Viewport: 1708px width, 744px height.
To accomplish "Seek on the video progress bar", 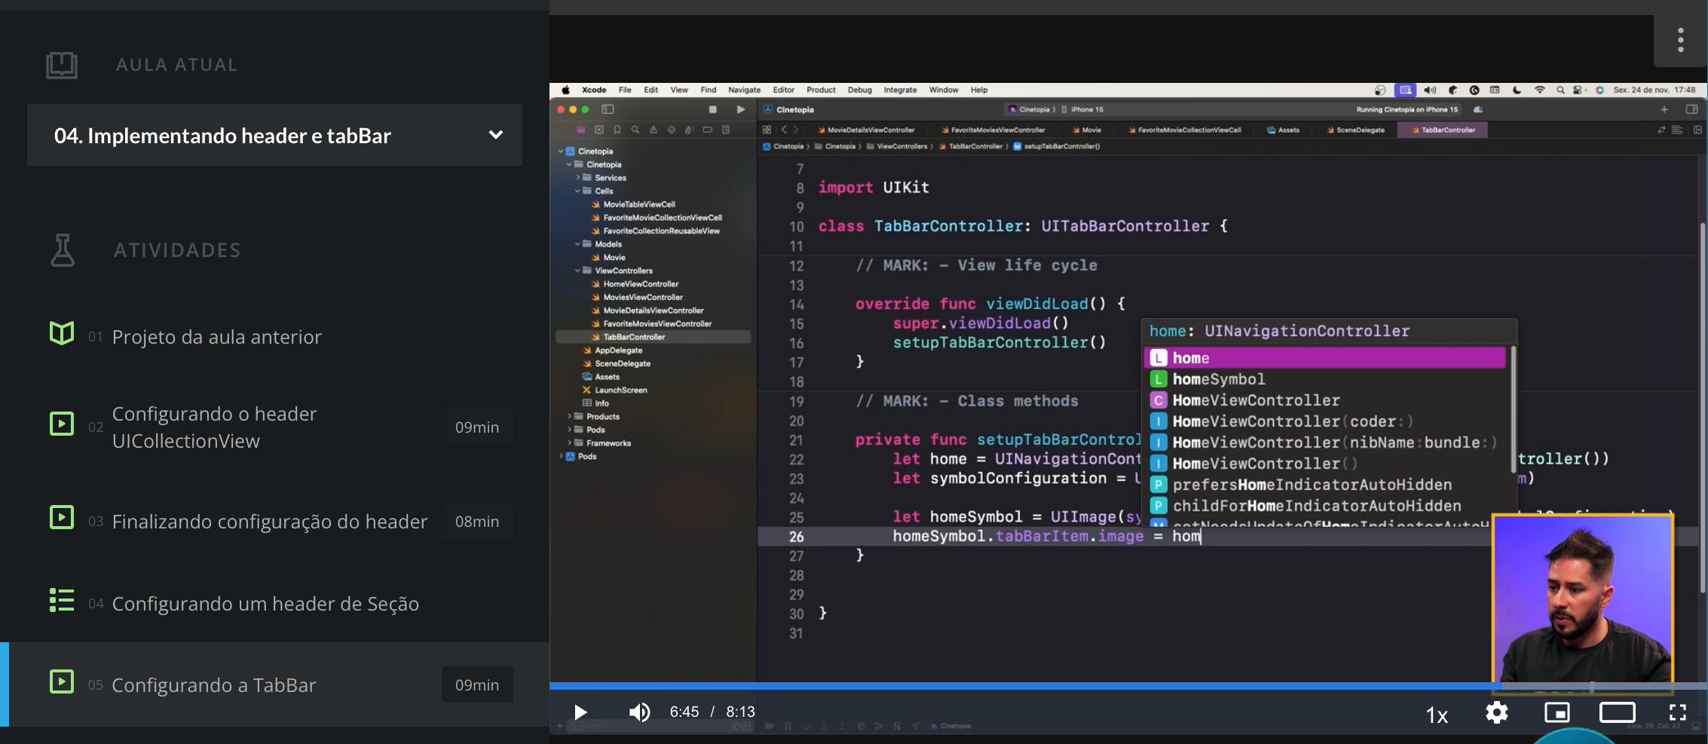I will click(x=1055, y=686).
